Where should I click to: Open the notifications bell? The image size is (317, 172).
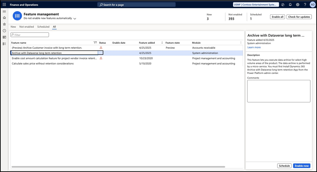click(290, 5)
